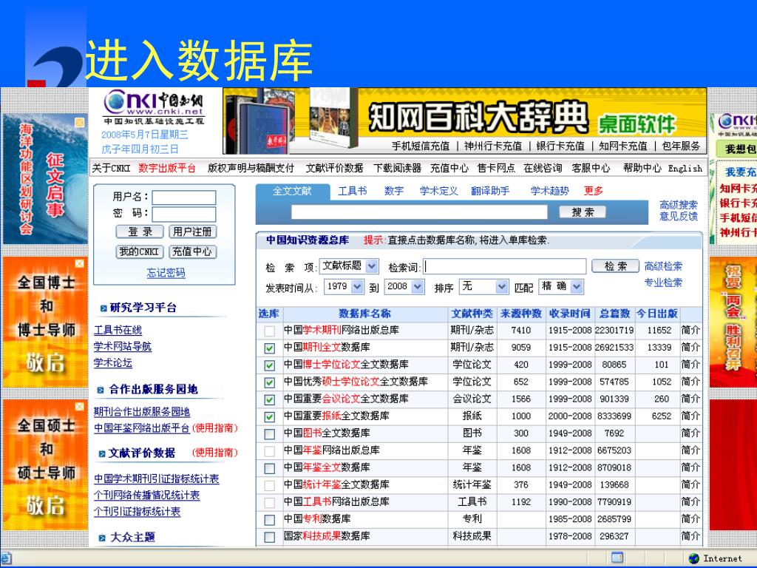The height and width of the screenshot is (568, 757).
Task: Click the top full-text search box
Action: tap(419, 212)
